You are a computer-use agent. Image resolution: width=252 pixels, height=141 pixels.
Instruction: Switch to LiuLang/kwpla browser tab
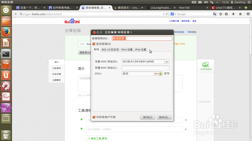point(161,8)
